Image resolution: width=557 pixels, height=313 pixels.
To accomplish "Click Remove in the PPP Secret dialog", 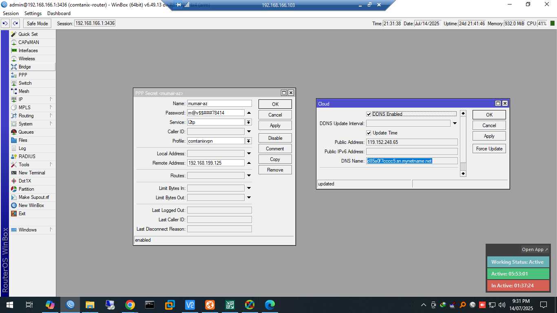I will point(275,170).
